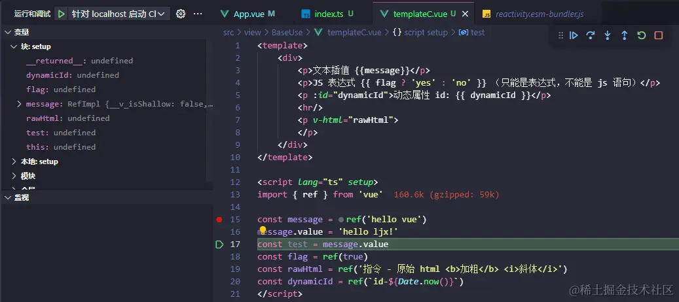Open launch.json with the gear icon
679x302 pixels.
click(x=181, y=14)
